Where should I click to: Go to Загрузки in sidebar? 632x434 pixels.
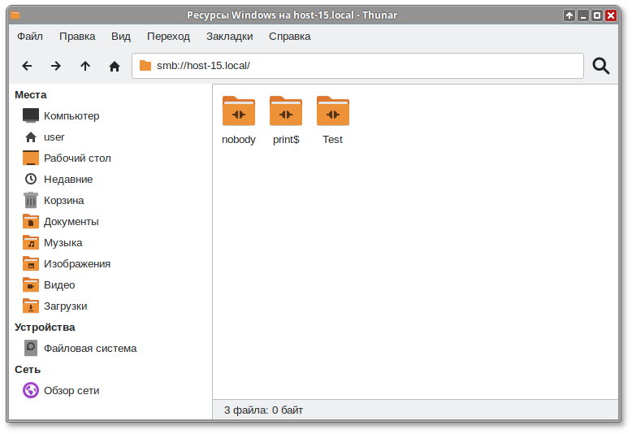[x=65, y=306]
